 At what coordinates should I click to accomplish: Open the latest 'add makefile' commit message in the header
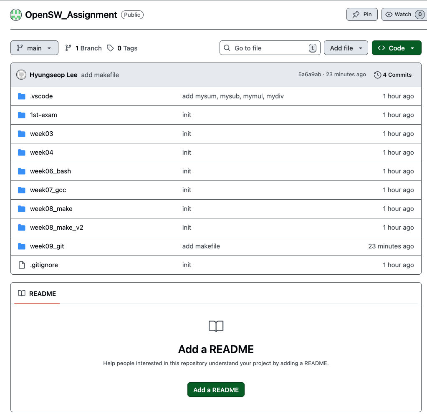pos(100,75)
